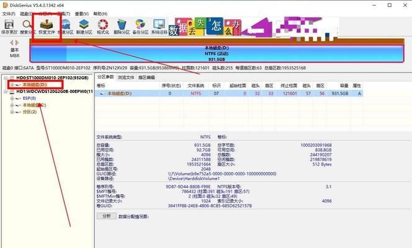The image size is (412, 248).
Task: Click the volume serial 9D87-9D44-B808-F99E
Action: click(x=188, y=187)
